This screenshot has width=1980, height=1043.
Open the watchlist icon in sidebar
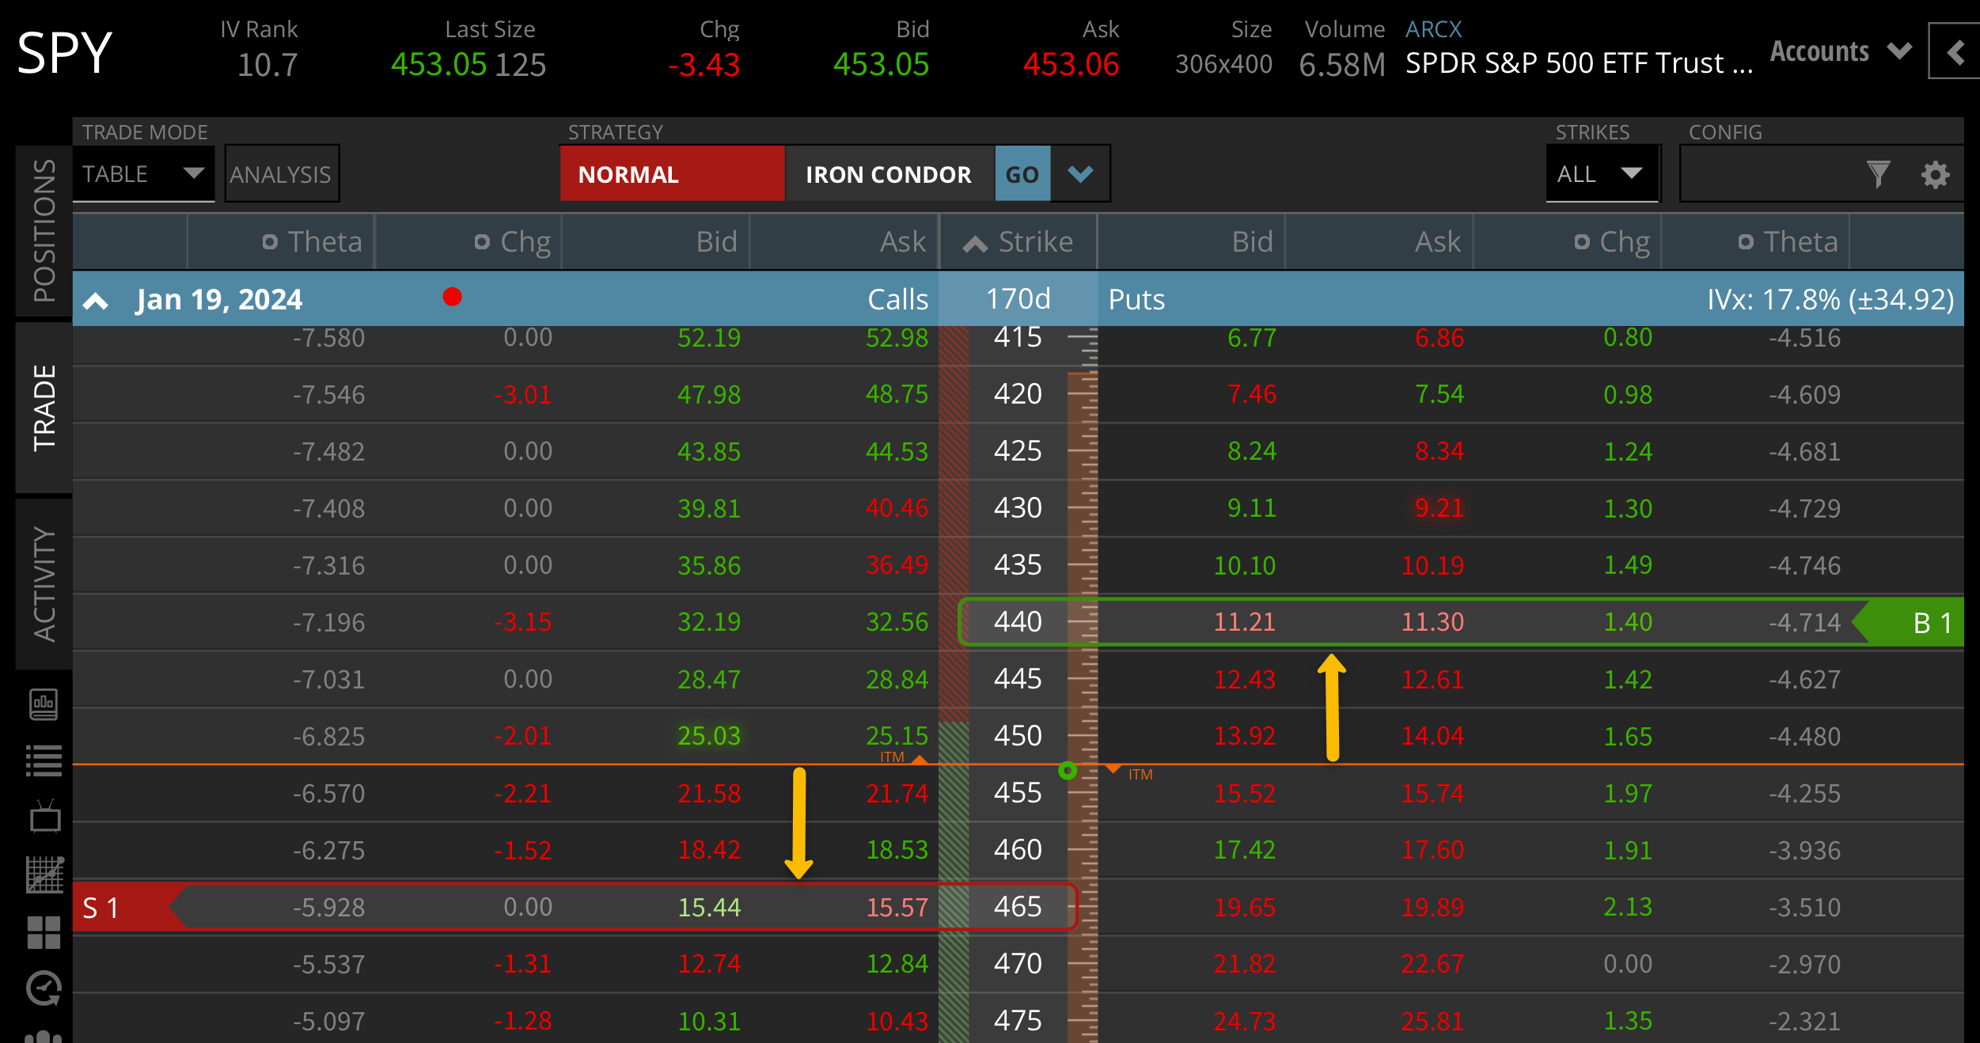[44, 760]
